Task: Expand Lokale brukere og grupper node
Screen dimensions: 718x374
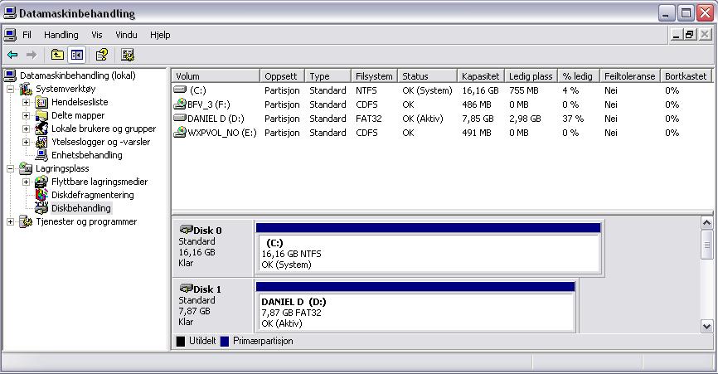Action: [x=26, y=129]
